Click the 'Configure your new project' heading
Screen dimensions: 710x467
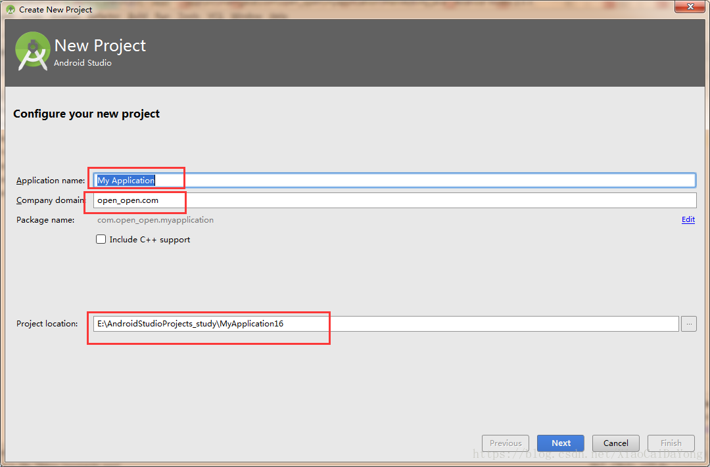tap(87, 114)
